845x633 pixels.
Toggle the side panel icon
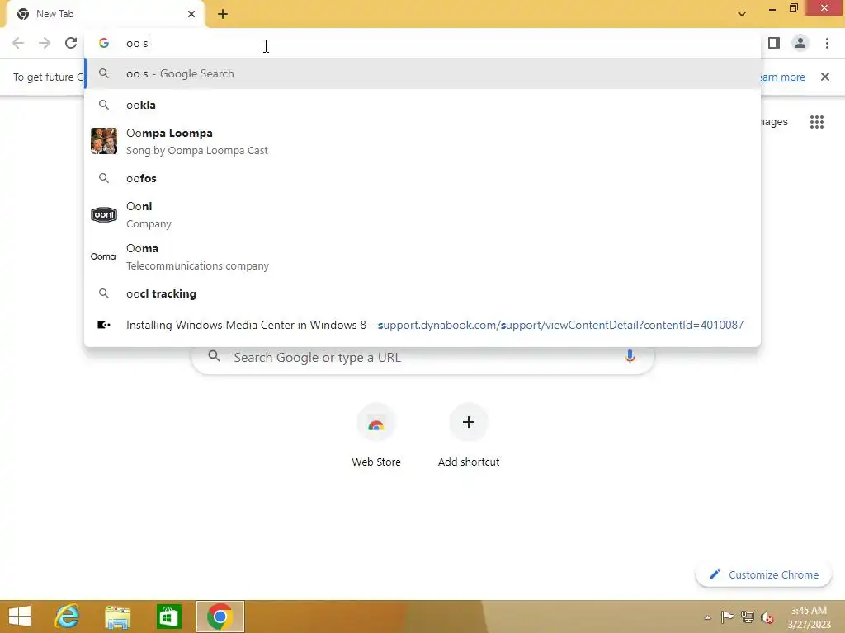pos(774,43)
